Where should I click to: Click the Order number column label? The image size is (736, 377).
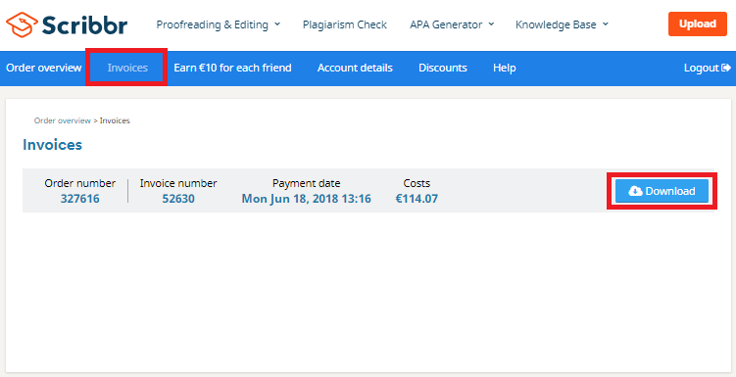point(79,183)
